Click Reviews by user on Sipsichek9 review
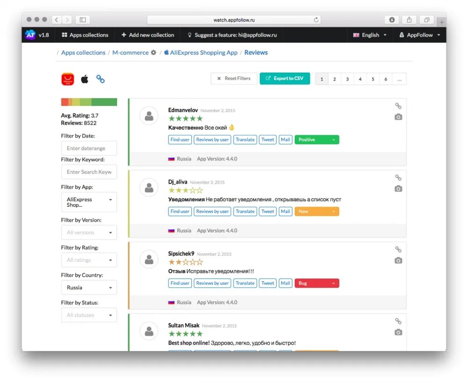The image size is (468, 382). 212,283
